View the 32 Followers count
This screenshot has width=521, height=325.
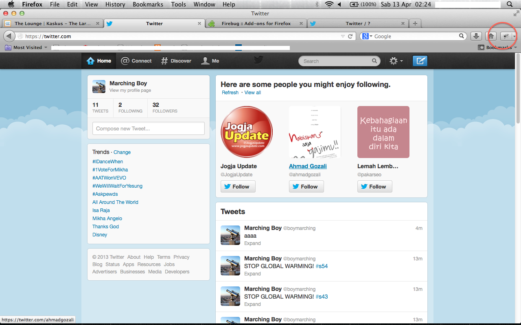[x=165, y=108]
